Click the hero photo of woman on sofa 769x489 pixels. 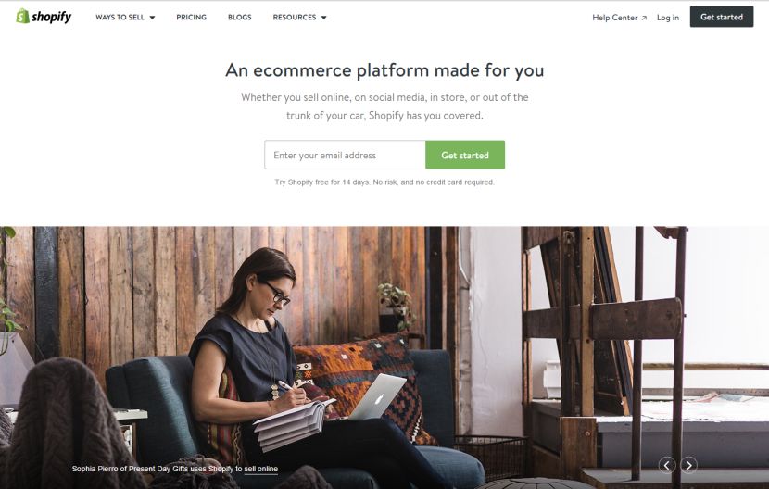click(x=384, y=357)
